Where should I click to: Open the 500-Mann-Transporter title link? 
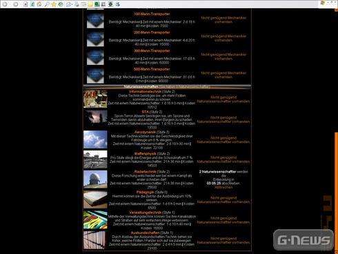coord(152,69)
